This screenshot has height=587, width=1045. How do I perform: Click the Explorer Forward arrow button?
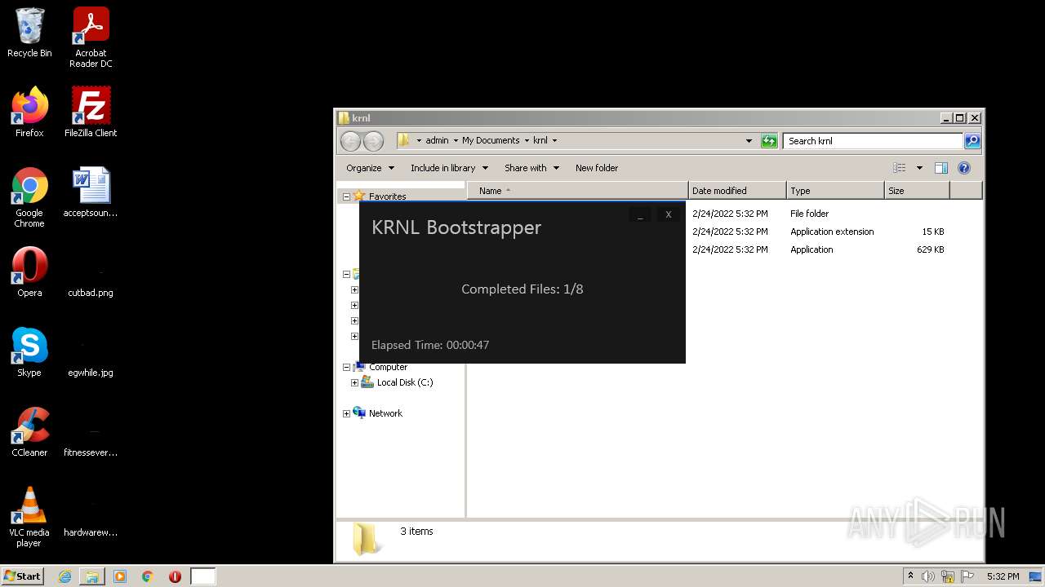click(373, 141)
